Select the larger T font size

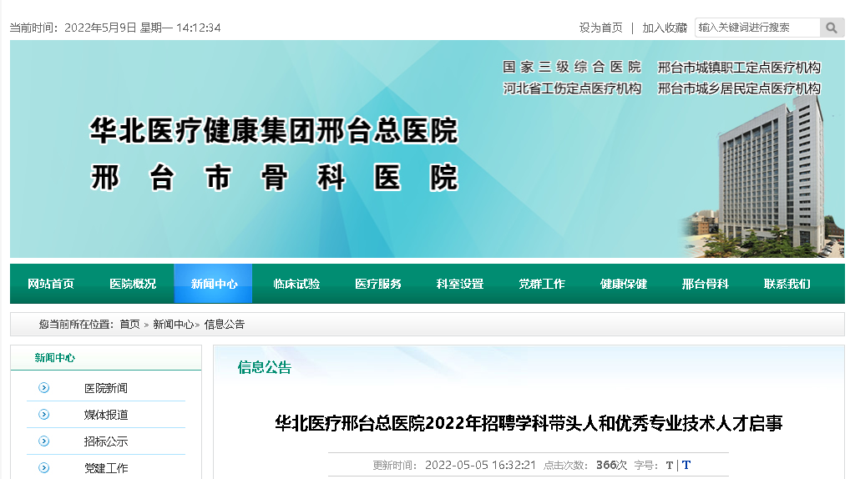coord(686,466)
